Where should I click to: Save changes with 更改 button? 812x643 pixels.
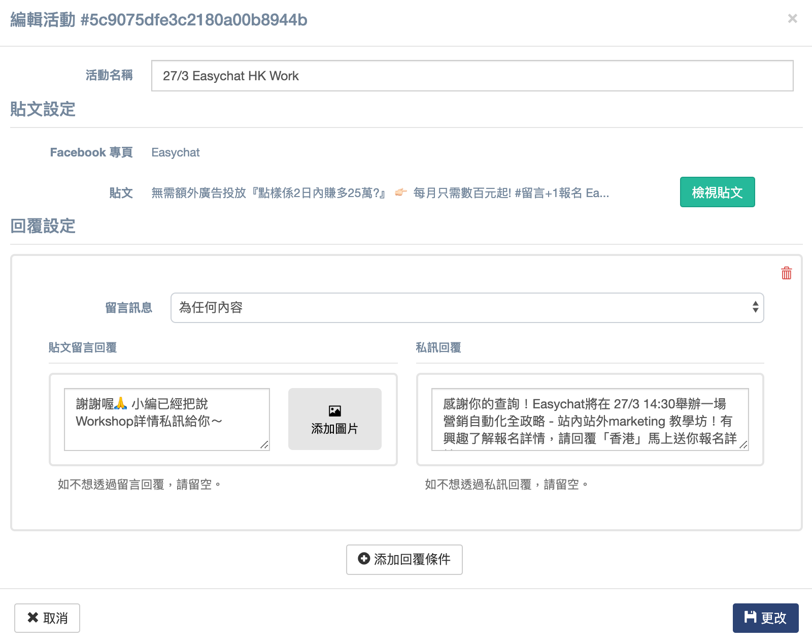pos(765,618)
